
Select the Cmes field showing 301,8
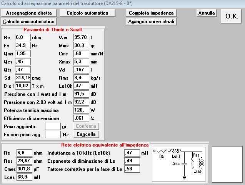24,169
